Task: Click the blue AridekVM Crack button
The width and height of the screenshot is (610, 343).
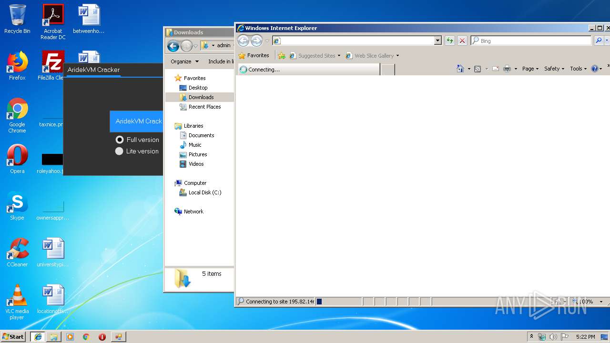Action: click(136, 121)
